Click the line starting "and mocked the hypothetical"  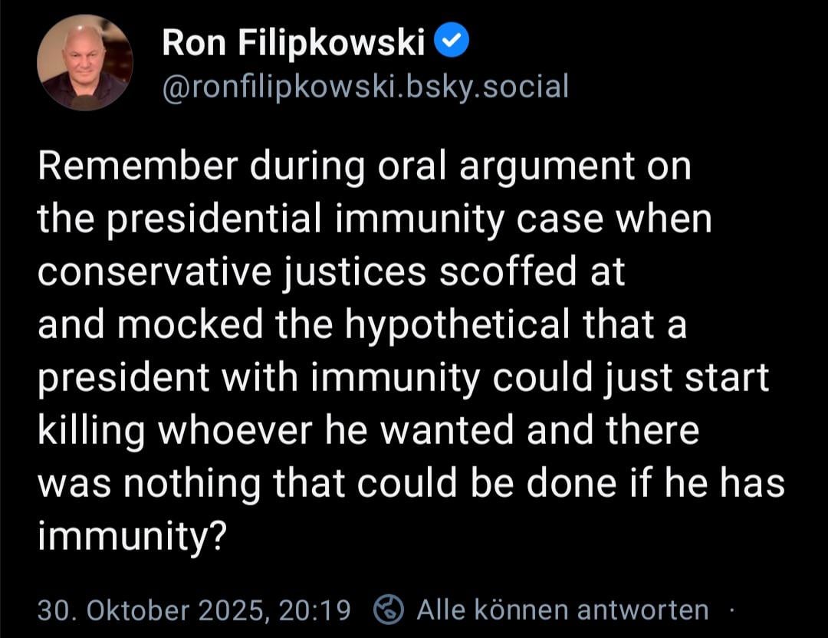[362, 325]
